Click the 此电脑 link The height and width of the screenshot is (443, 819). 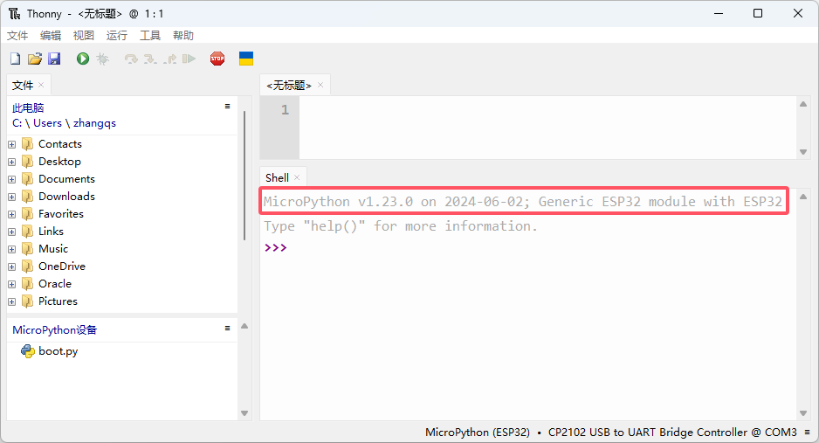pyautogui.click(x=28, y=108)
